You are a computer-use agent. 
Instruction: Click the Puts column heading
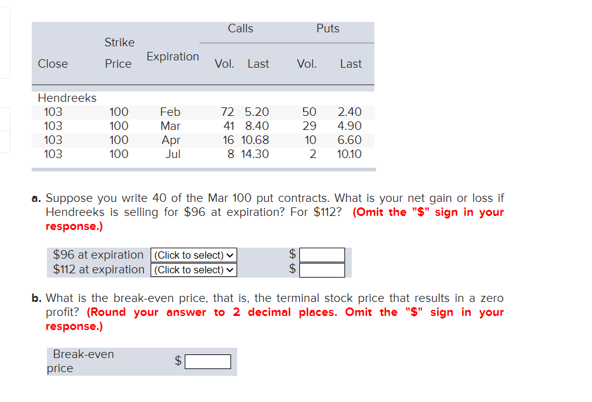tap(327, 28)
